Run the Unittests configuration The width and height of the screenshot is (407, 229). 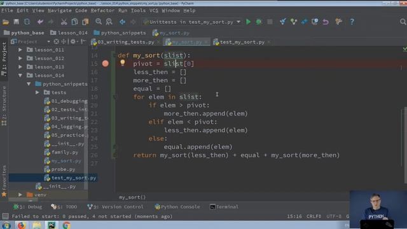pyautogui.click(x=248, y=22)
